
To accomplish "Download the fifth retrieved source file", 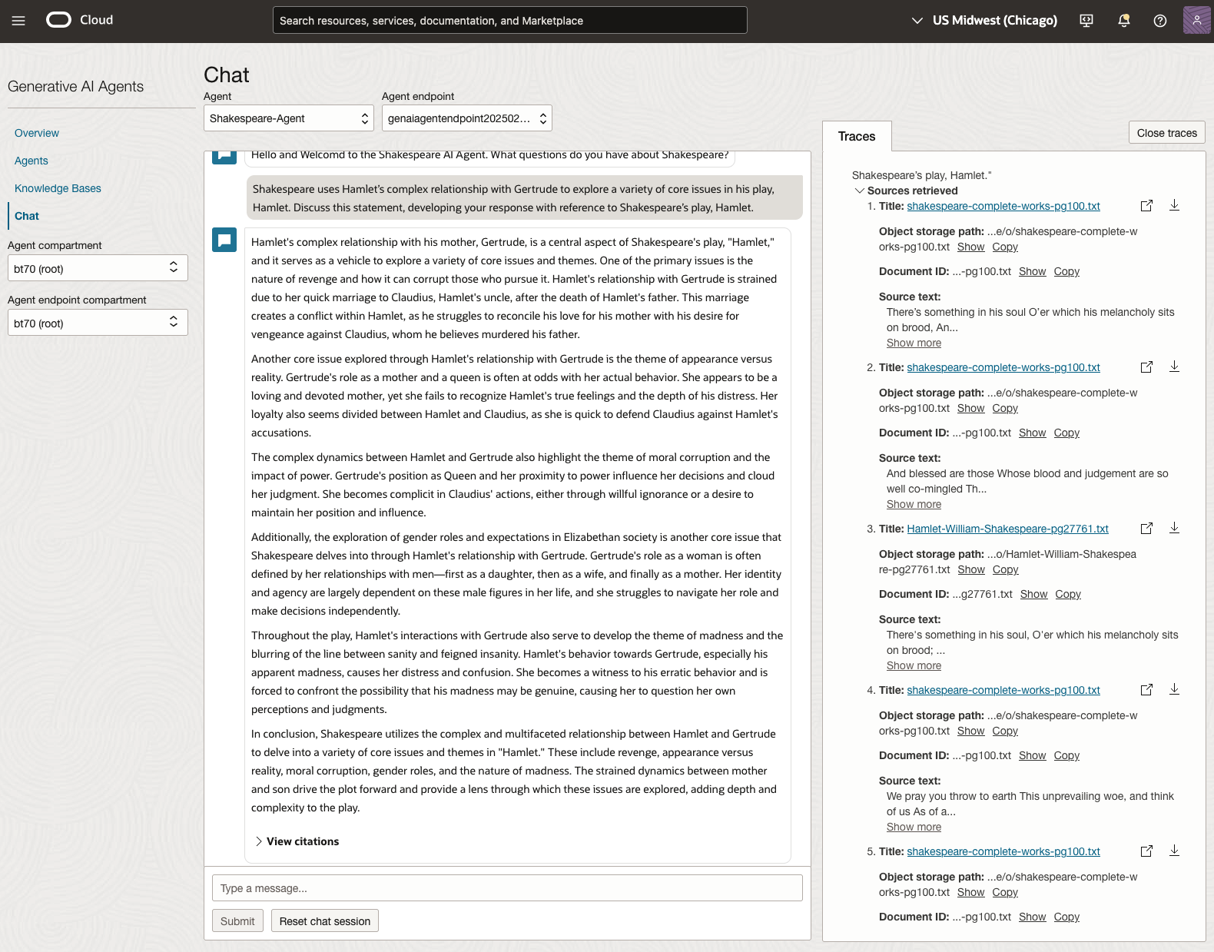I will coord(1174,851).
